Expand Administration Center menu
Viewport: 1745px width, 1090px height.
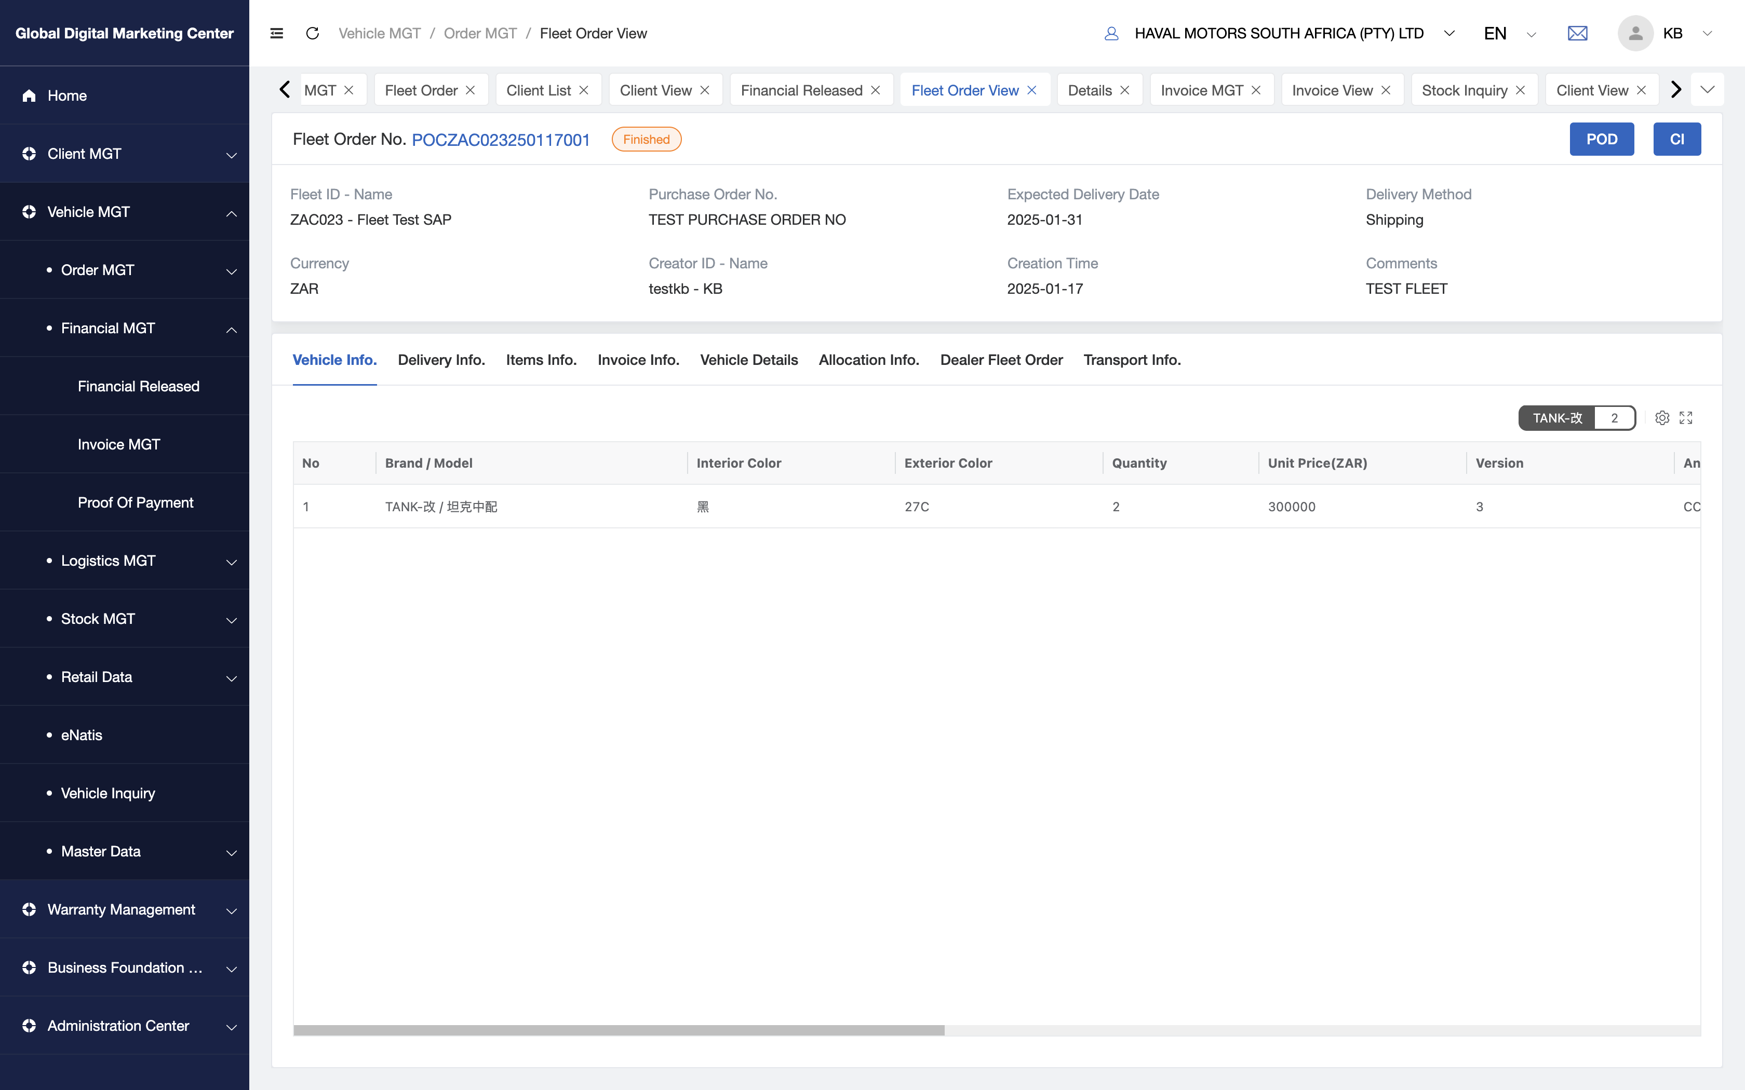pos(125,1026)
